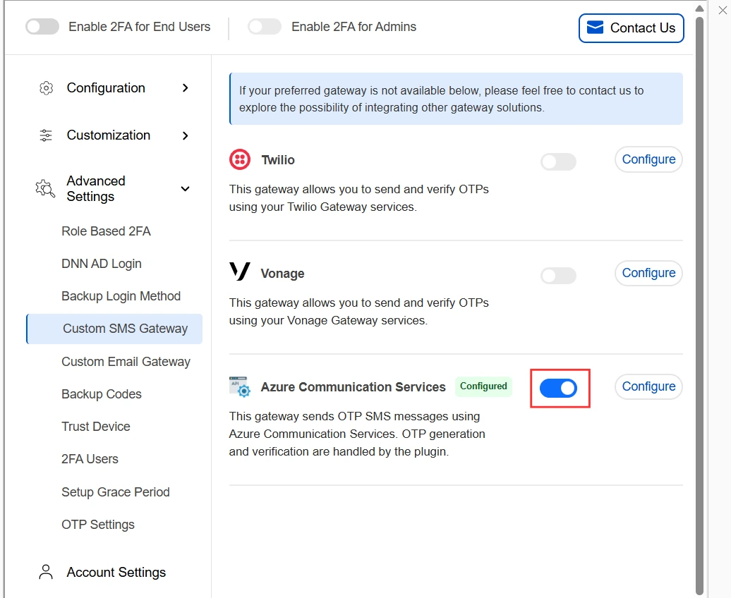This screenshot has height=598, width=731.
Task: Open Account Settings section
Action: (116, 573)
